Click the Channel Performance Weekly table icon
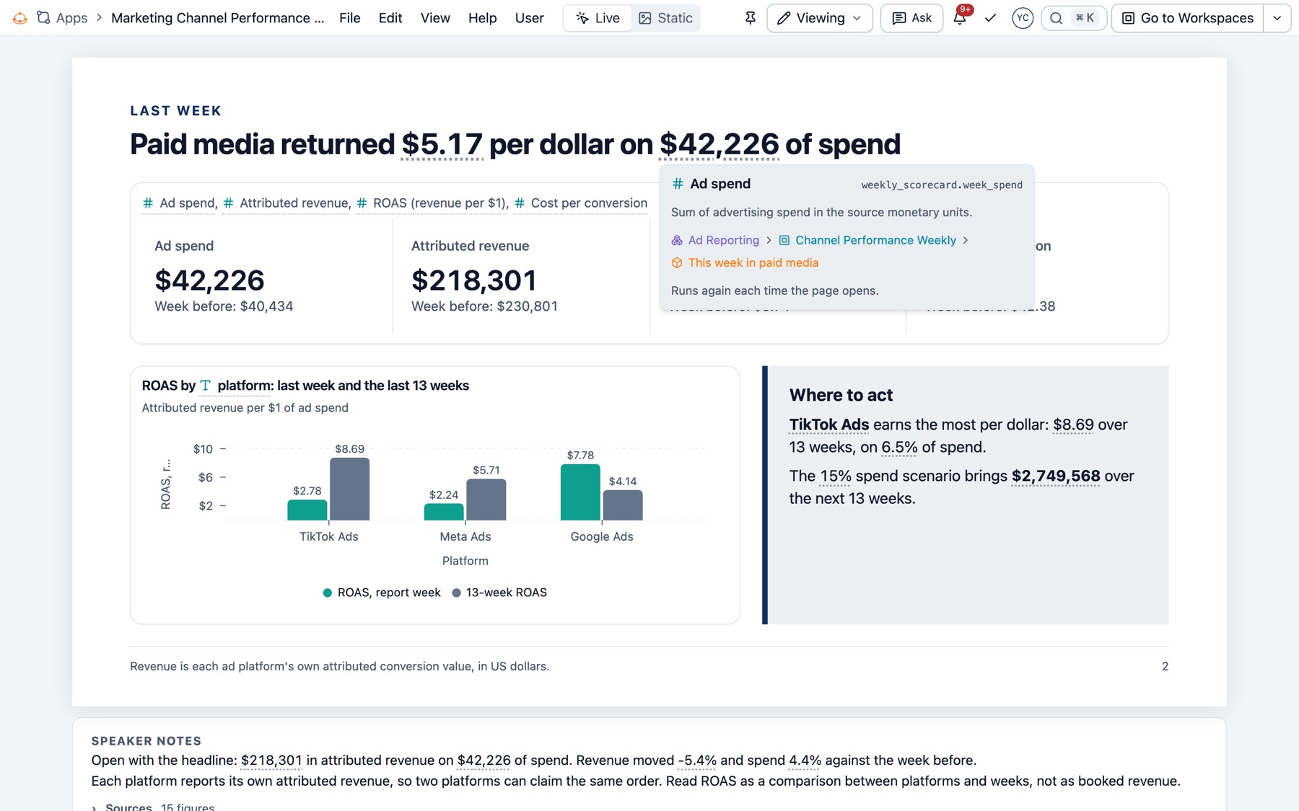This screenshot has width=1299, height=811. tap(784, 240)
